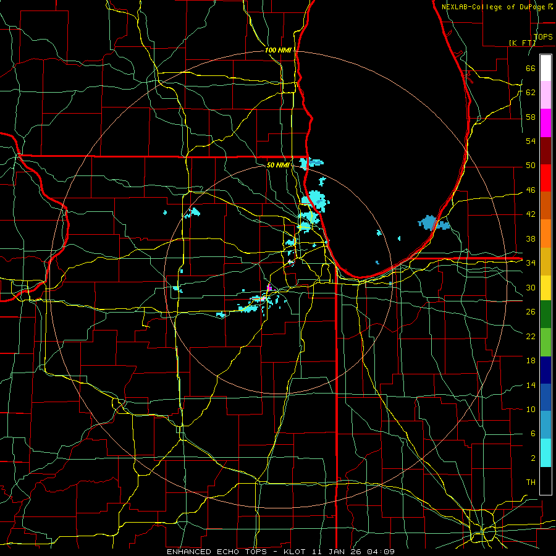556x556 pixels.
Task: Pick the bright yellow legend swatch
Action: click(x=545, y=287)
